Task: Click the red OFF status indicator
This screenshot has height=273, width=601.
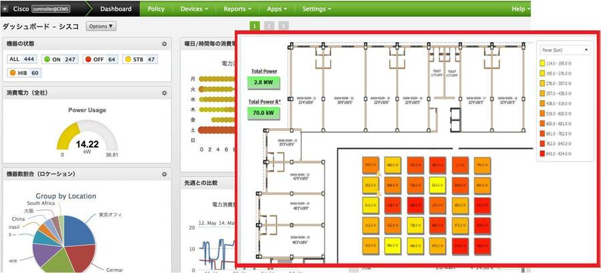Action: click(x=87, y=59)
